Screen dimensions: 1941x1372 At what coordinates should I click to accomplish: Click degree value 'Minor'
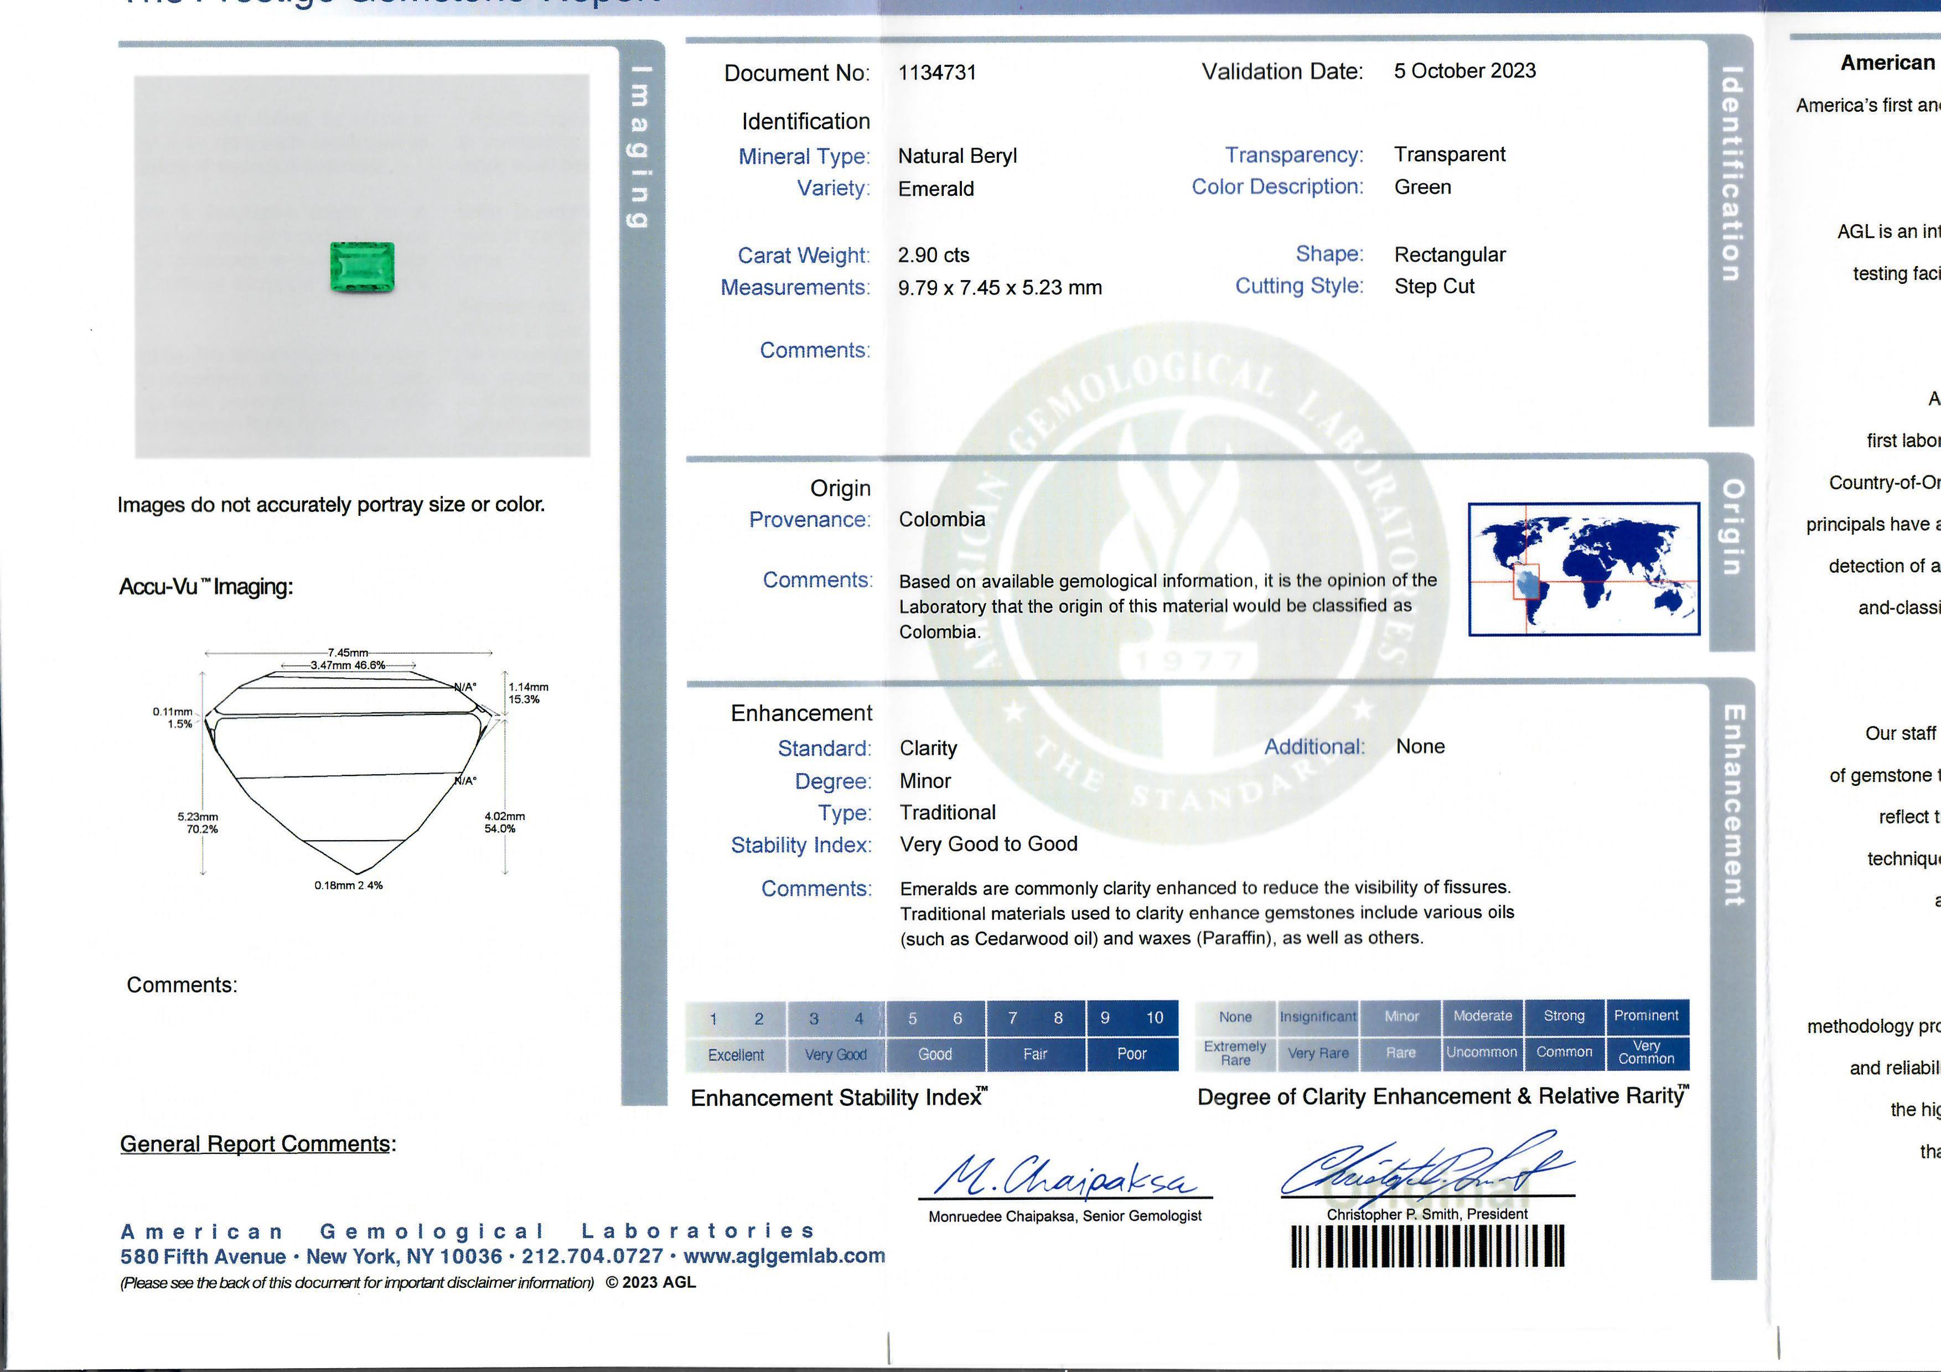pos(925,781)
